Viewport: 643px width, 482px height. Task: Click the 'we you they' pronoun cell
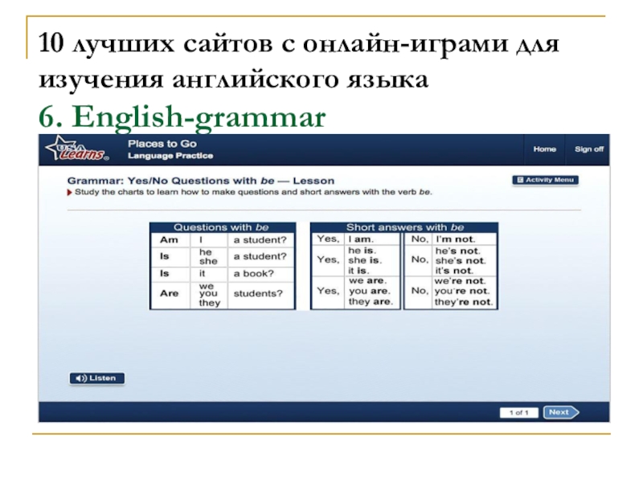[x=209, y=294]
